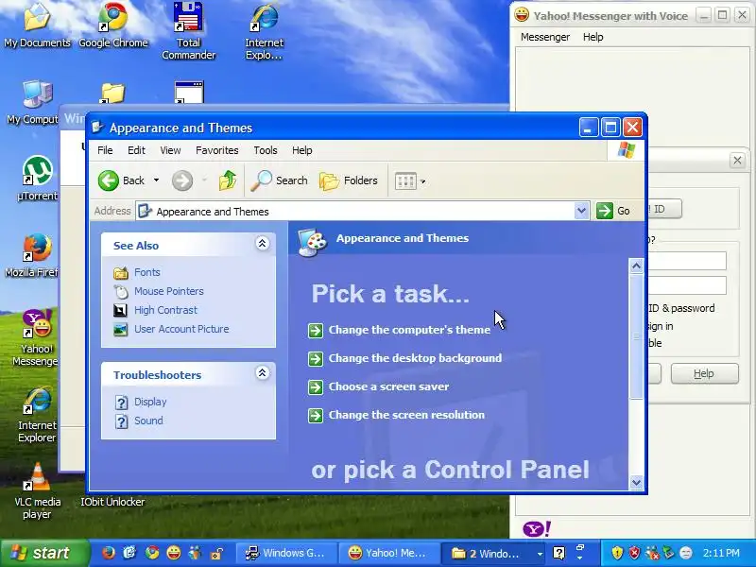This screenshot has height=567, width=756.
Task: Click Change the desktop background task
Action: (415, 358)
